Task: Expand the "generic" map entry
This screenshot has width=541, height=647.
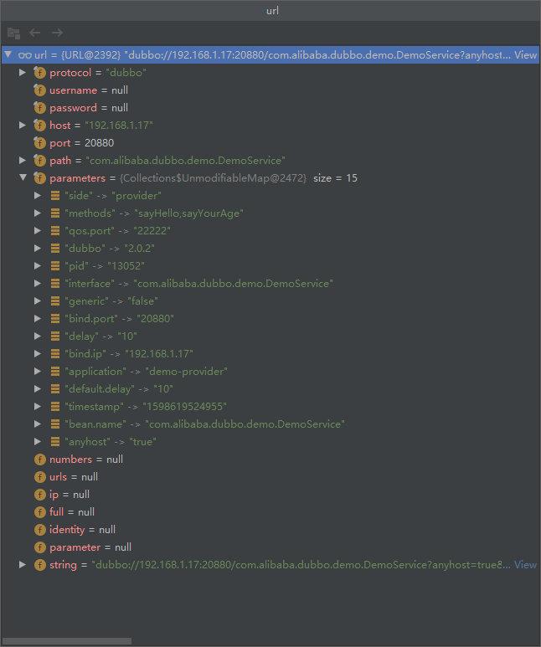Action: point(38,300)
